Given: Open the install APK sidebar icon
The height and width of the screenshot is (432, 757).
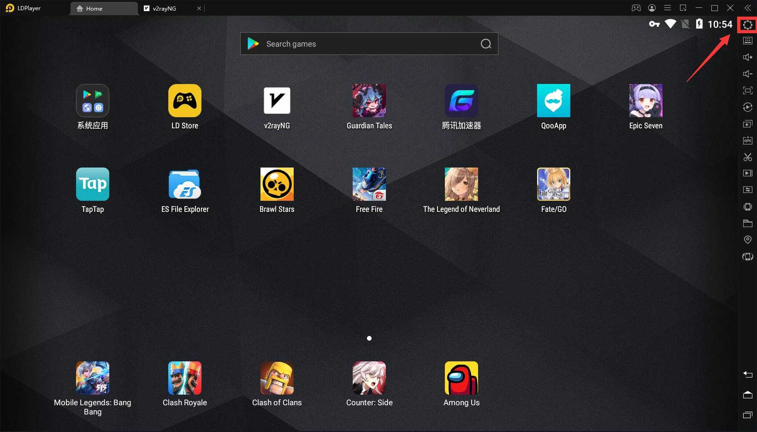Looking at the screenshot, I should (x=747, y=140).
